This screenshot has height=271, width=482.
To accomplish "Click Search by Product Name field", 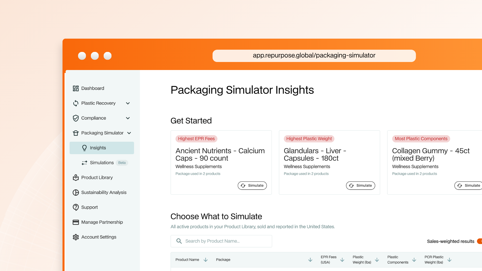I will [221, 241].
